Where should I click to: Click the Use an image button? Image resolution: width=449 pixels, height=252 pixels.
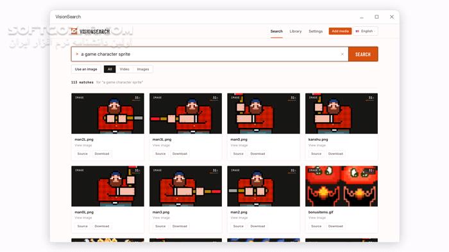coord(86,69)
